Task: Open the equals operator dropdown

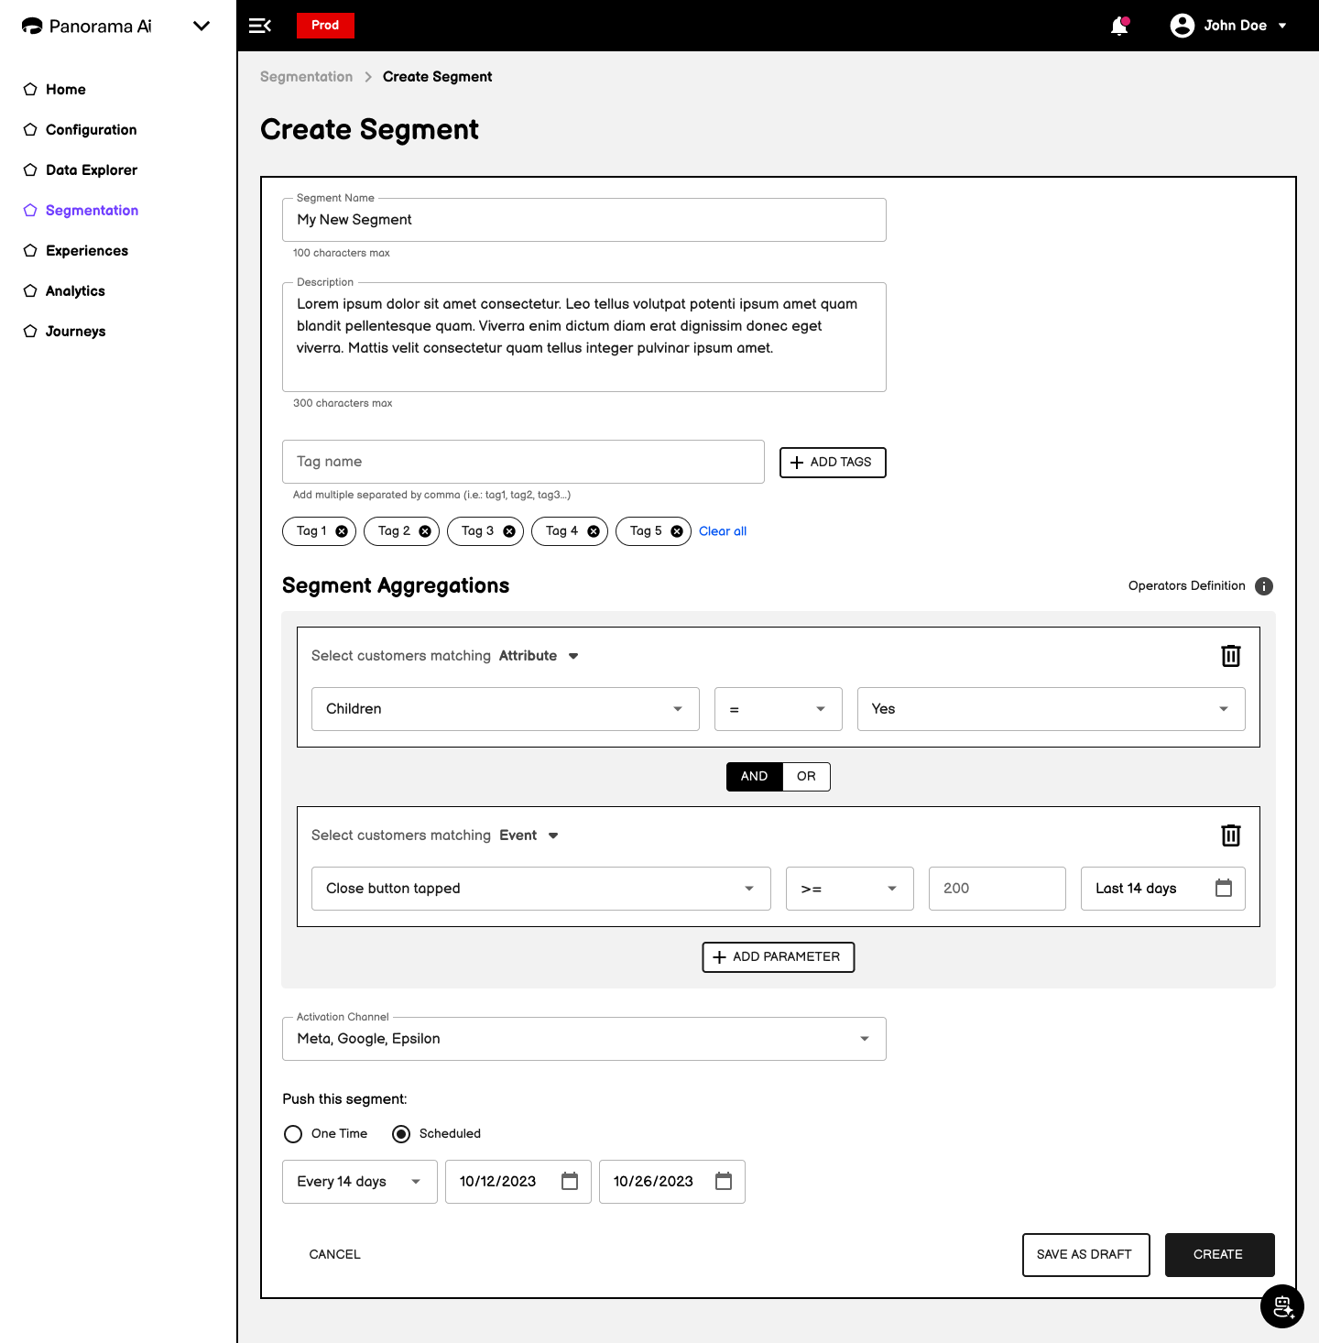Action: [779, 709]
